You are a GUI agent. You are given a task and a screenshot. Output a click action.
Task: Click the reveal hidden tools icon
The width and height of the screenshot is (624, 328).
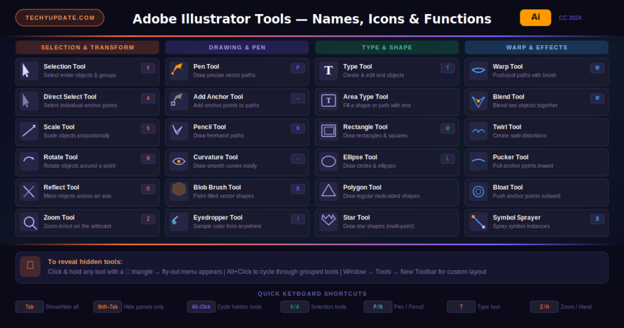coord(30,266)
